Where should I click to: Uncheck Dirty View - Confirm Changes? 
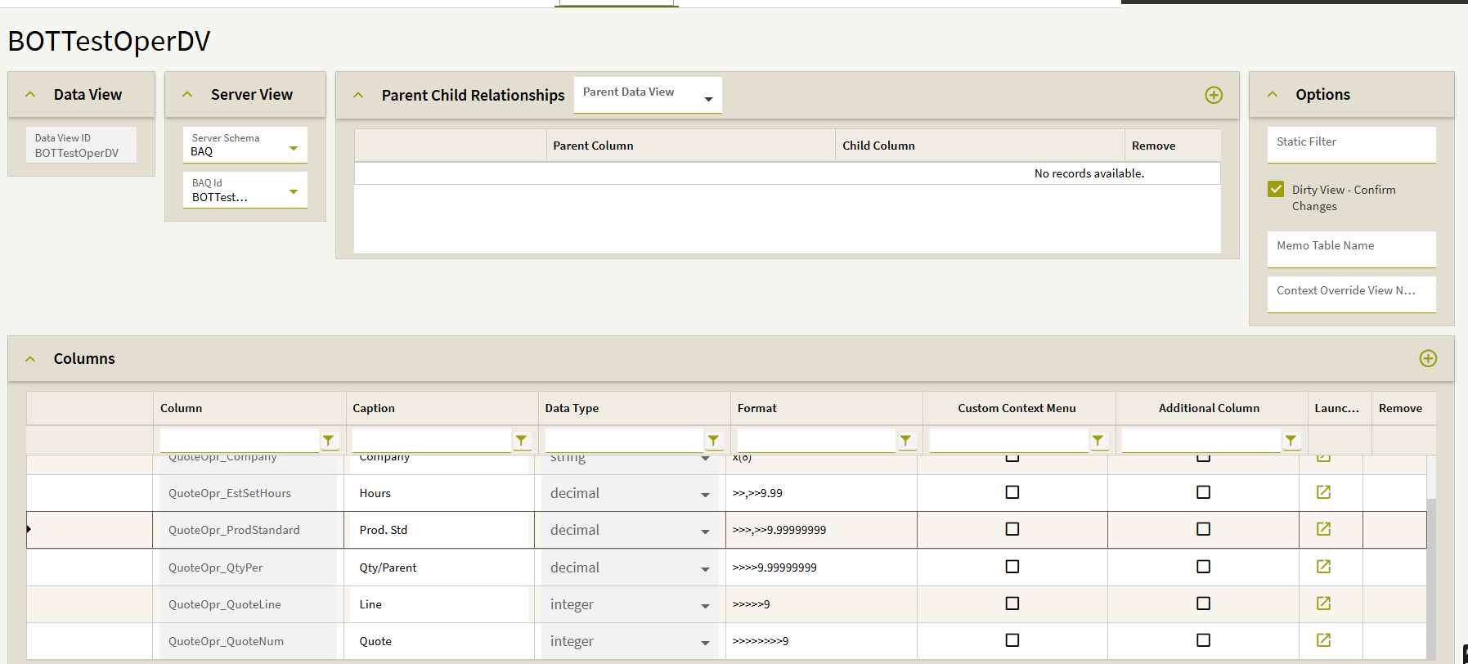click(x=1276, y=190)
